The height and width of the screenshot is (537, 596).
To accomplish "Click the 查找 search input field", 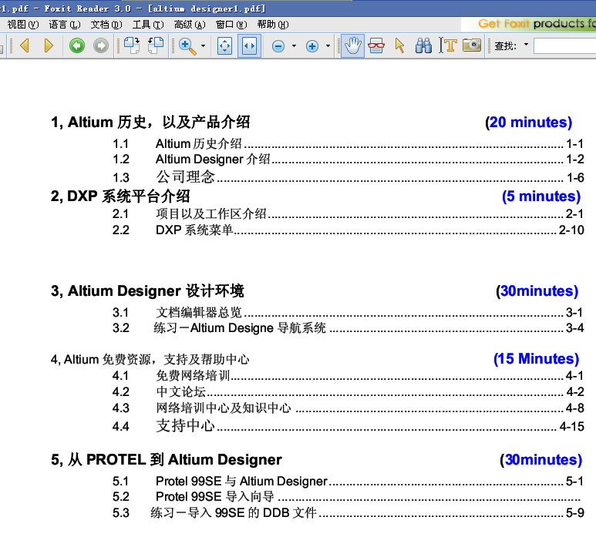I will point(564,46).
